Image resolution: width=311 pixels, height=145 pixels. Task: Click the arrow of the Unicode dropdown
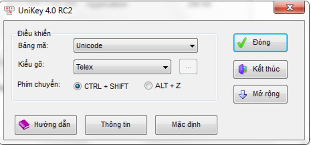point(192,46)
